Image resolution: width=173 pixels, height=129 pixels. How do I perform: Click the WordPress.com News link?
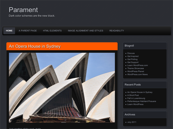137,74
